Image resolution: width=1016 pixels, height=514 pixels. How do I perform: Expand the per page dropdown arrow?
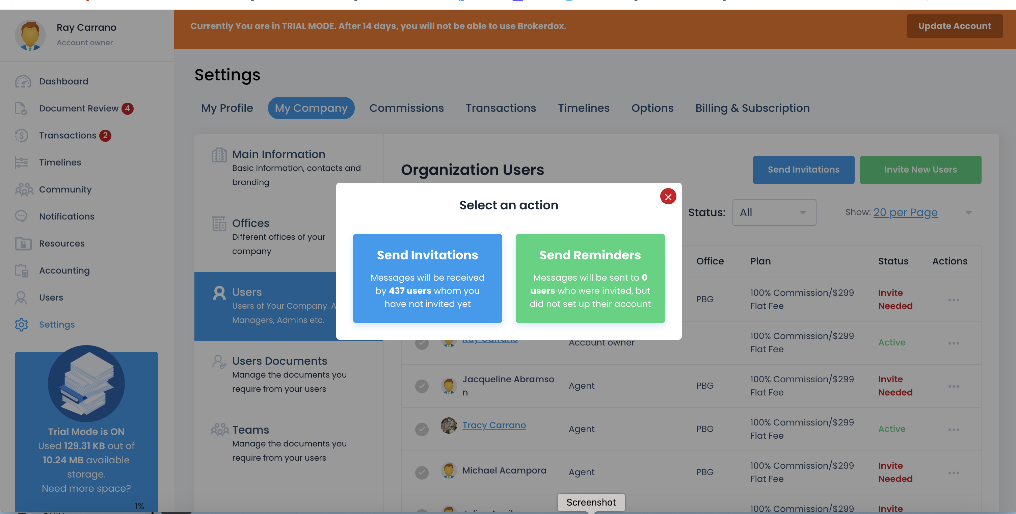click(968, 213)
